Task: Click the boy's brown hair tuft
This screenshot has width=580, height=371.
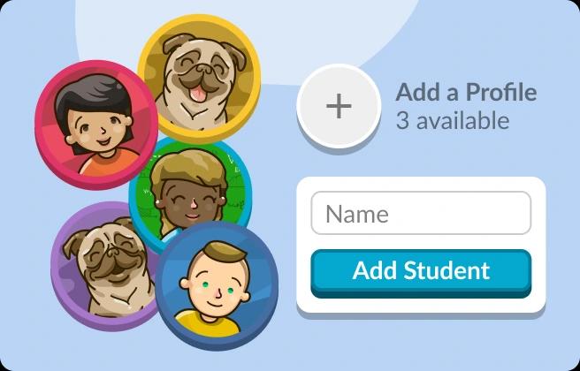Action: [x=225, y=252]
